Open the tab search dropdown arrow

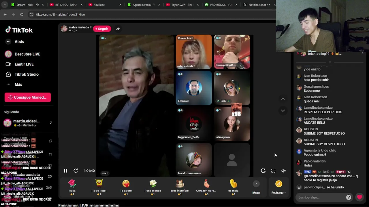[4, 5]
